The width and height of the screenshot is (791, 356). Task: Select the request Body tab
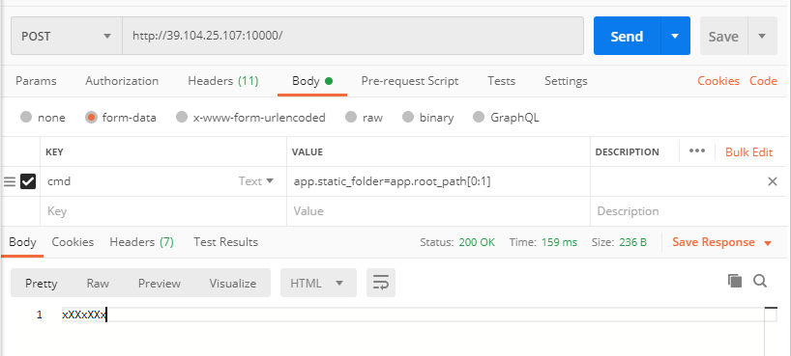click(x=311, y=81)
